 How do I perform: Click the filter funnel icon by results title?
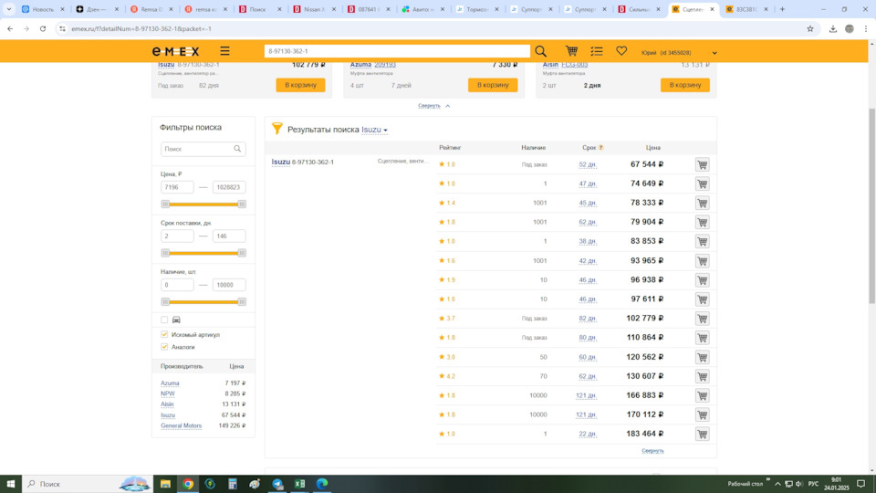click(x=277, y=129)
